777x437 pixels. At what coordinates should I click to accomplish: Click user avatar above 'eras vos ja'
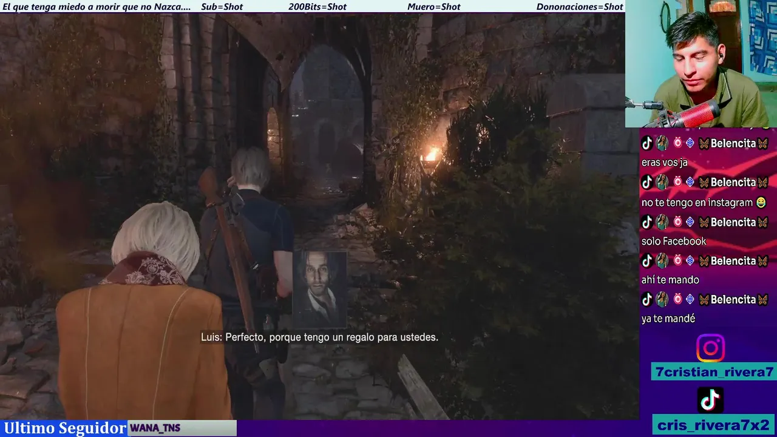pos(662,143)
